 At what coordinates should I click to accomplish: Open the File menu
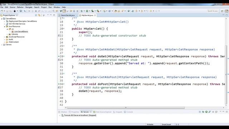tap(2, 7)
